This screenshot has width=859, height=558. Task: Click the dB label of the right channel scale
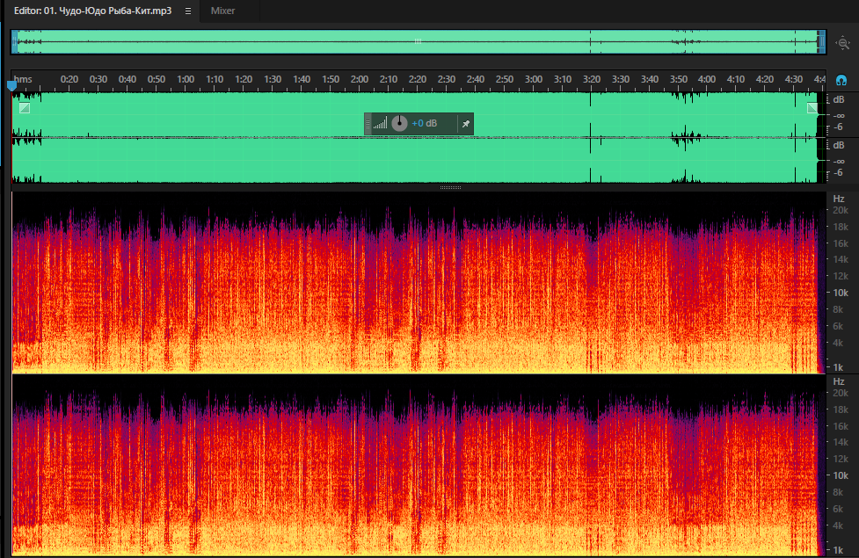click(839, 145)
